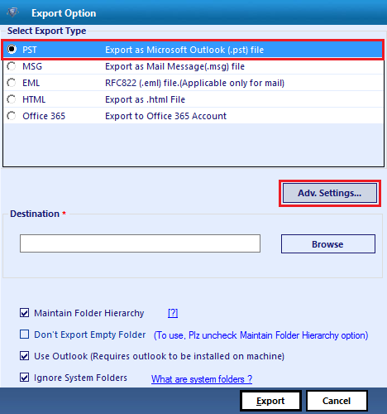Click the 'EML' label text
387x414 pixels.
pyautogui.click(x=31, y=83)
